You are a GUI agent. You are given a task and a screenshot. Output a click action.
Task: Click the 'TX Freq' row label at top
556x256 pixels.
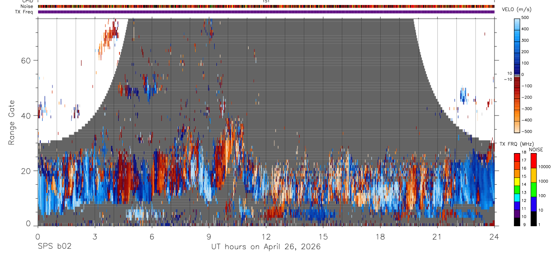tap(24, 12)
